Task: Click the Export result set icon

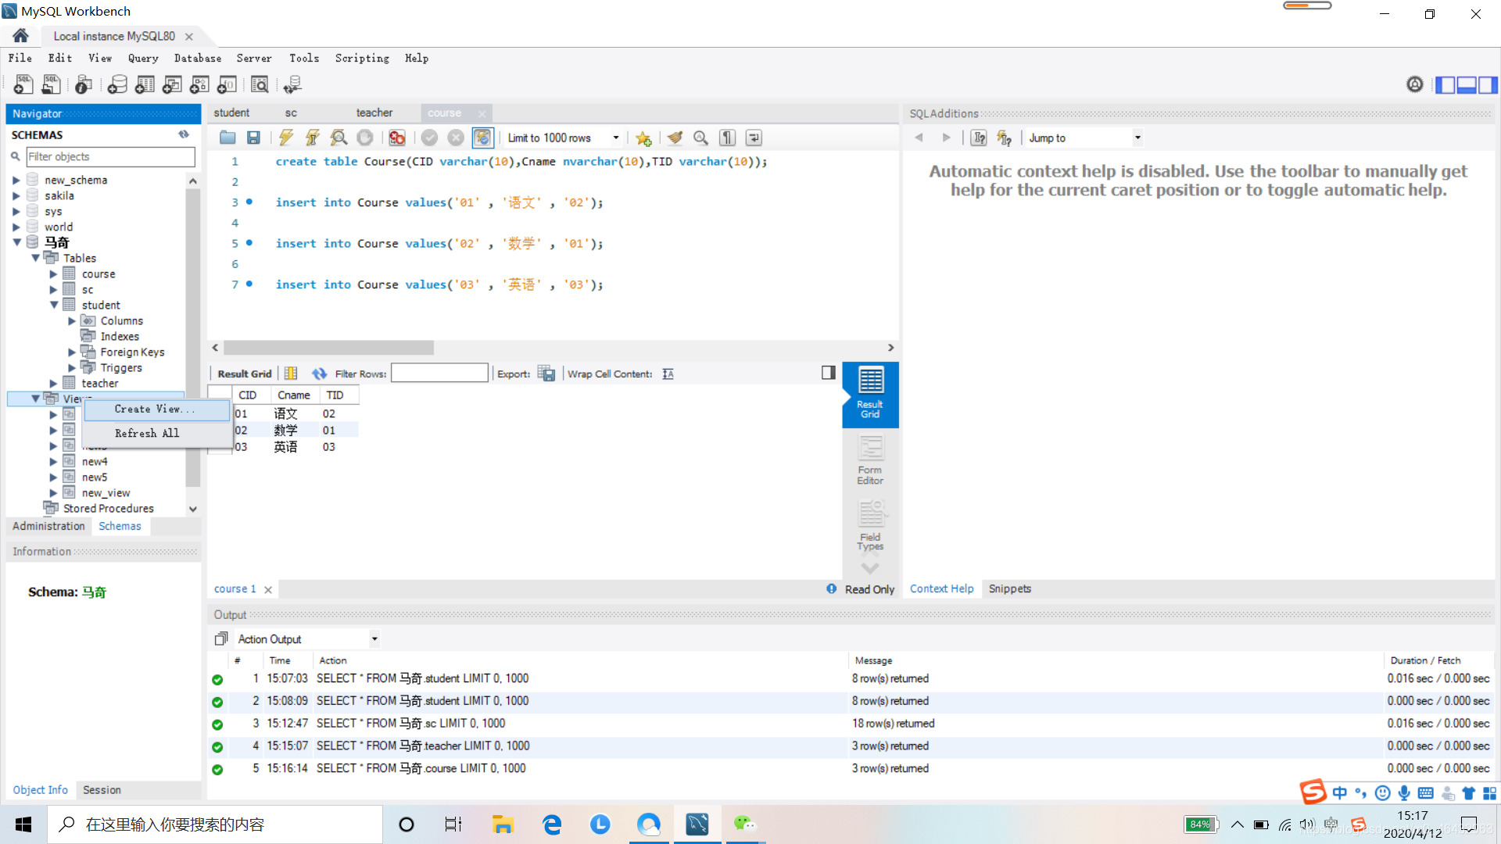Action: pyautogui.click(x=546, y=373)
